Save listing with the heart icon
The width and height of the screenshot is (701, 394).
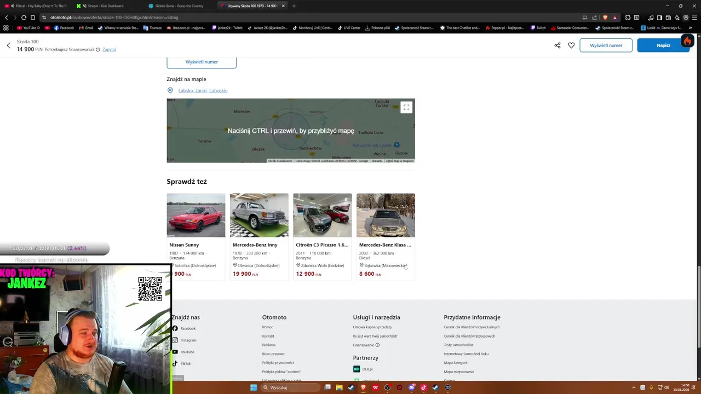click(571, 45)
